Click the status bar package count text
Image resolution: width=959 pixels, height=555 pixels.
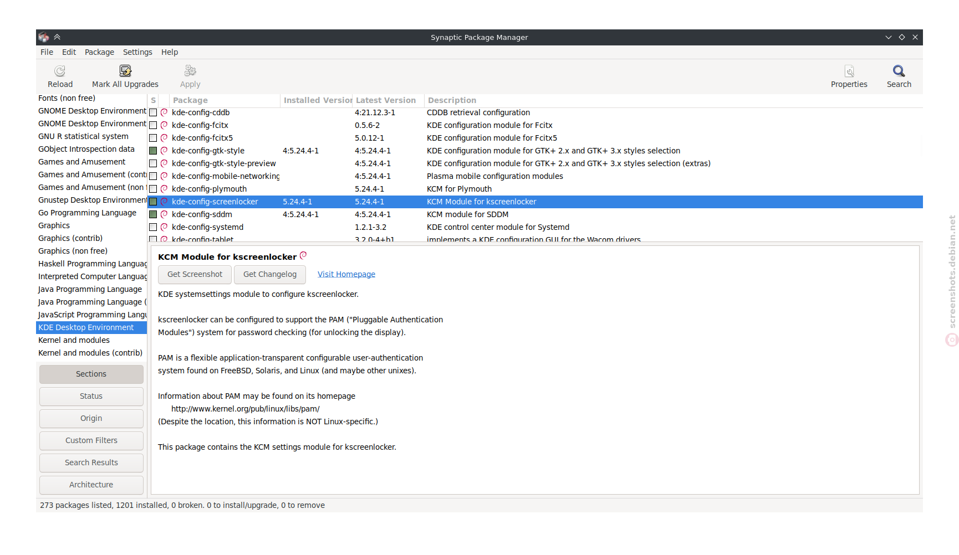click(x=182, y=505)
